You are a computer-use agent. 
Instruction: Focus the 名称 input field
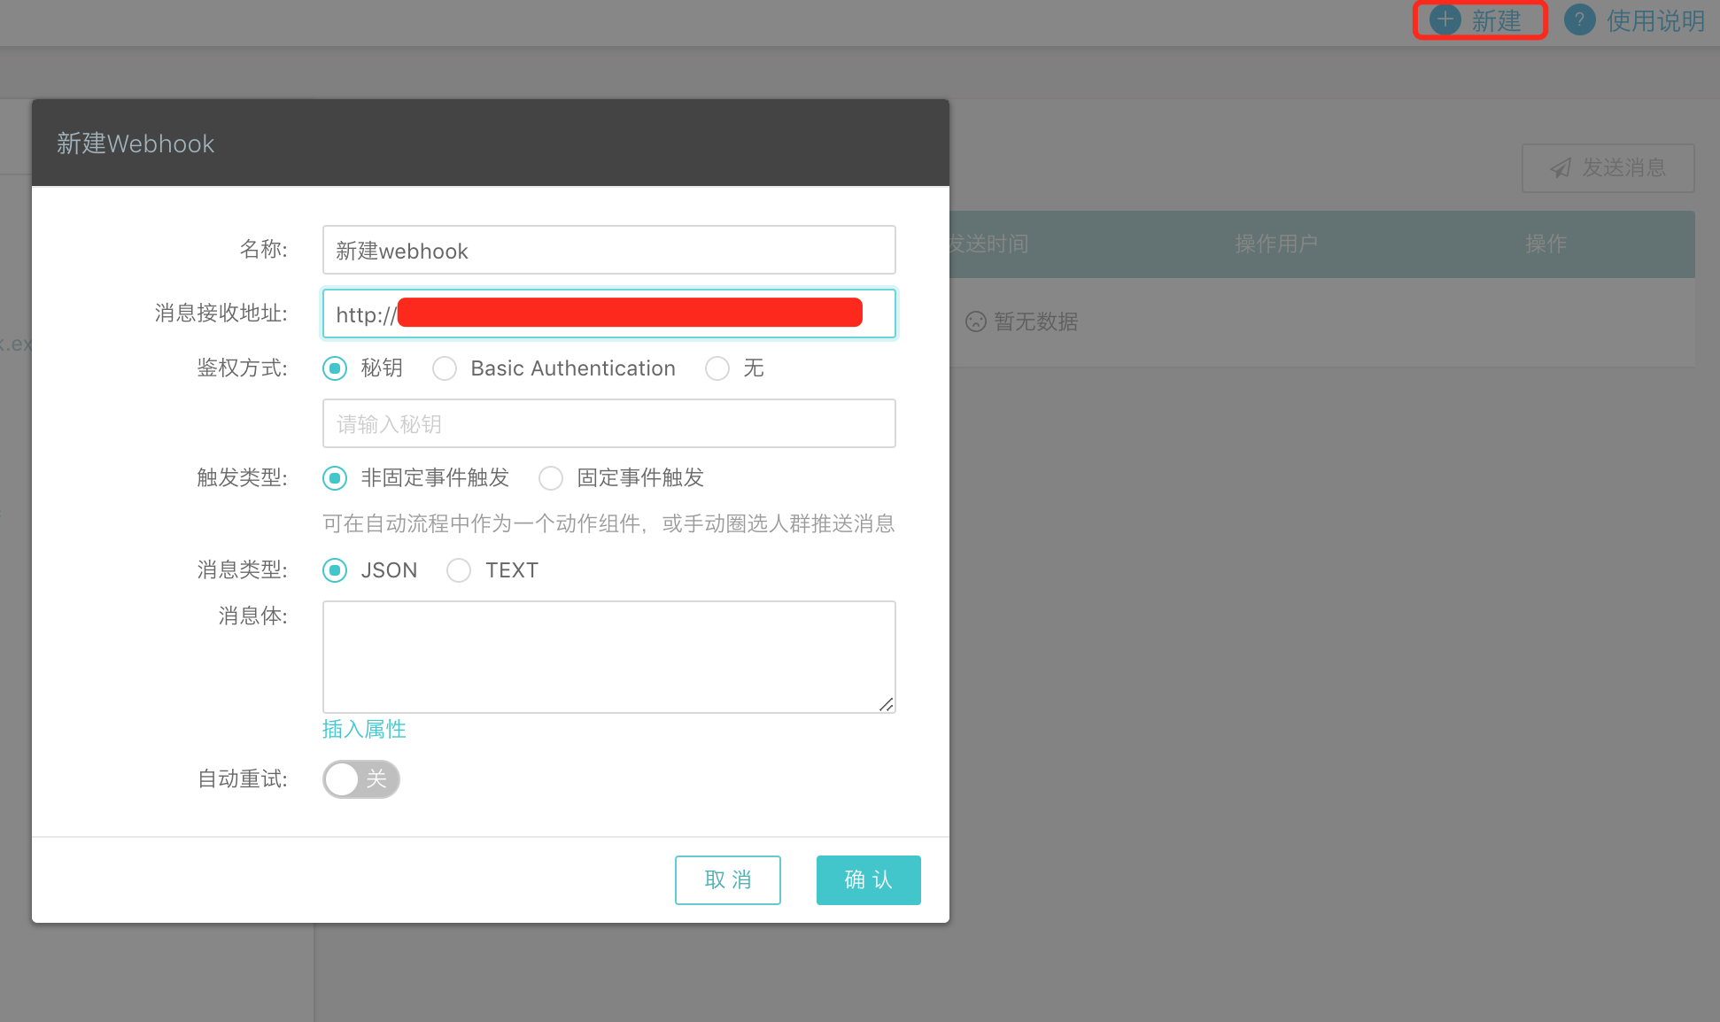pos(609,250)
